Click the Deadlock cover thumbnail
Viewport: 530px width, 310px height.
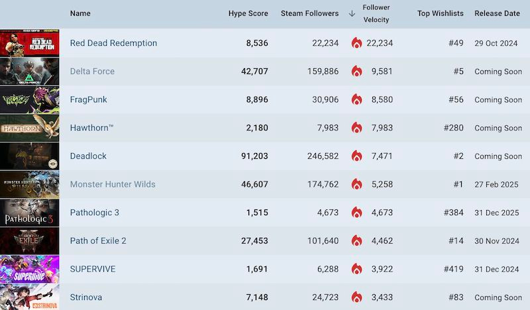tap(29, 156)
